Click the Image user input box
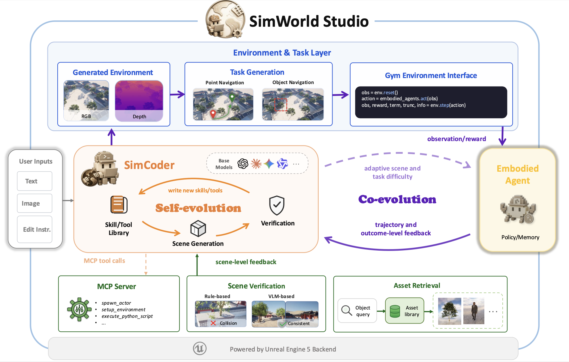 tap(35, 203)
